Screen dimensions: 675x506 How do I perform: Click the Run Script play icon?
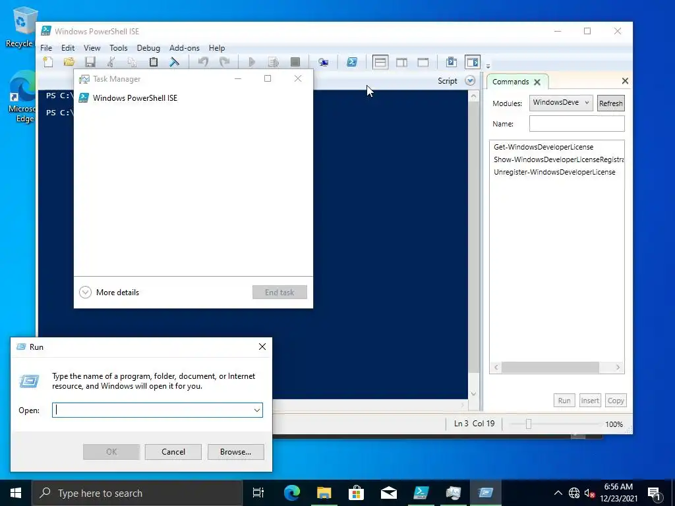pyautogui.click(x=252, y=62)
